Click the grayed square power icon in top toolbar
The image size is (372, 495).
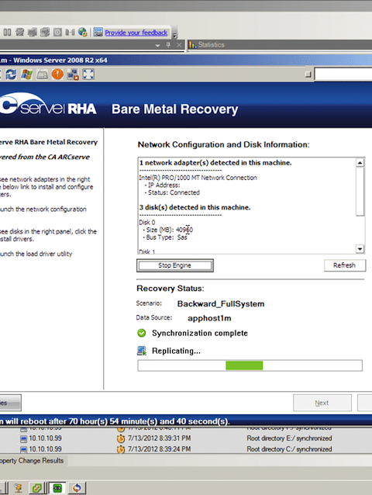point(57,33)
